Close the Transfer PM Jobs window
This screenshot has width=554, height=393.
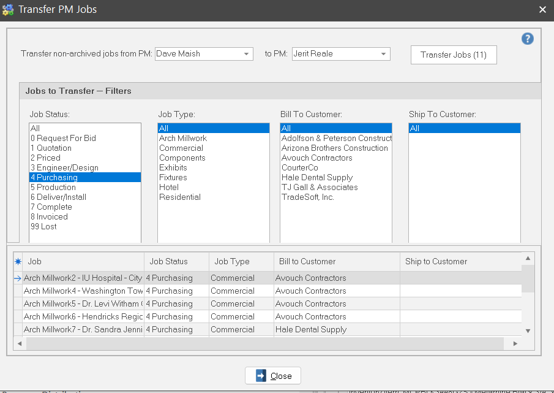tap(273, 376)
